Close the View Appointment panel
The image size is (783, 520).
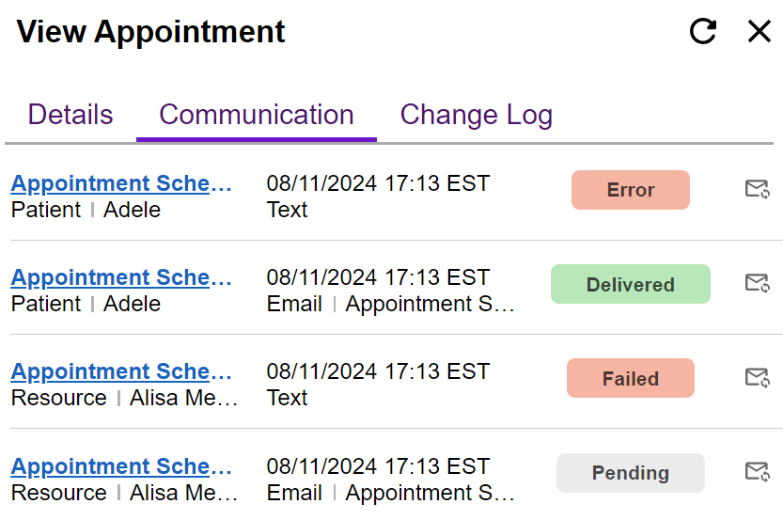759,32
